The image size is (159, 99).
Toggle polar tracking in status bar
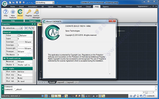click(53, 96)
